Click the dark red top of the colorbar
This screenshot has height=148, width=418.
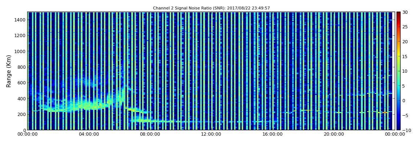click(398, 14)
